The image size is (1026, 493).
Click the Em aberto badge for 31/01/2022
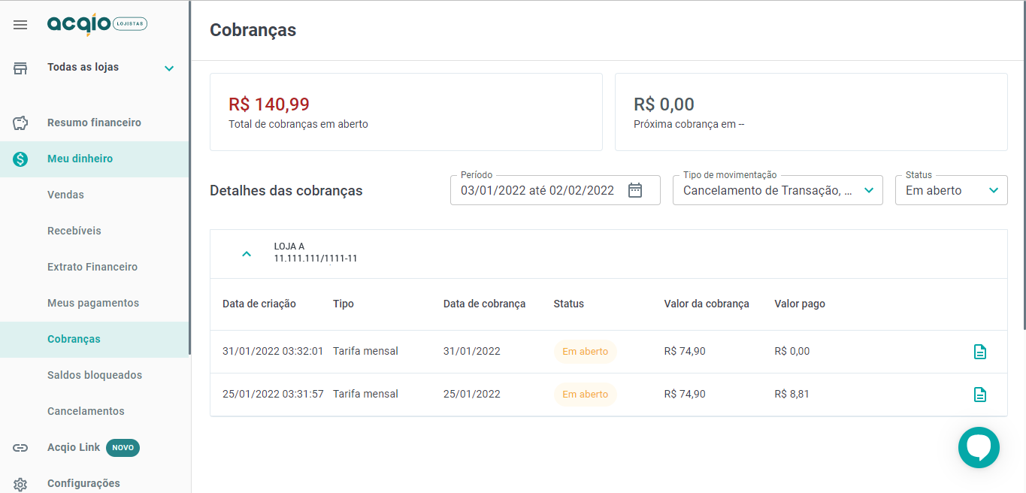(x=586, y=351)
